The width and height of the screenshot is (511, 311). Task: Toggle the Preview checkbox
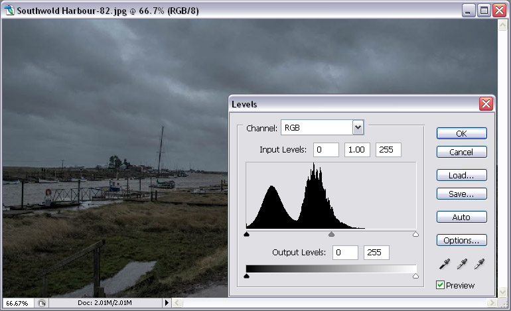point(440,285)
